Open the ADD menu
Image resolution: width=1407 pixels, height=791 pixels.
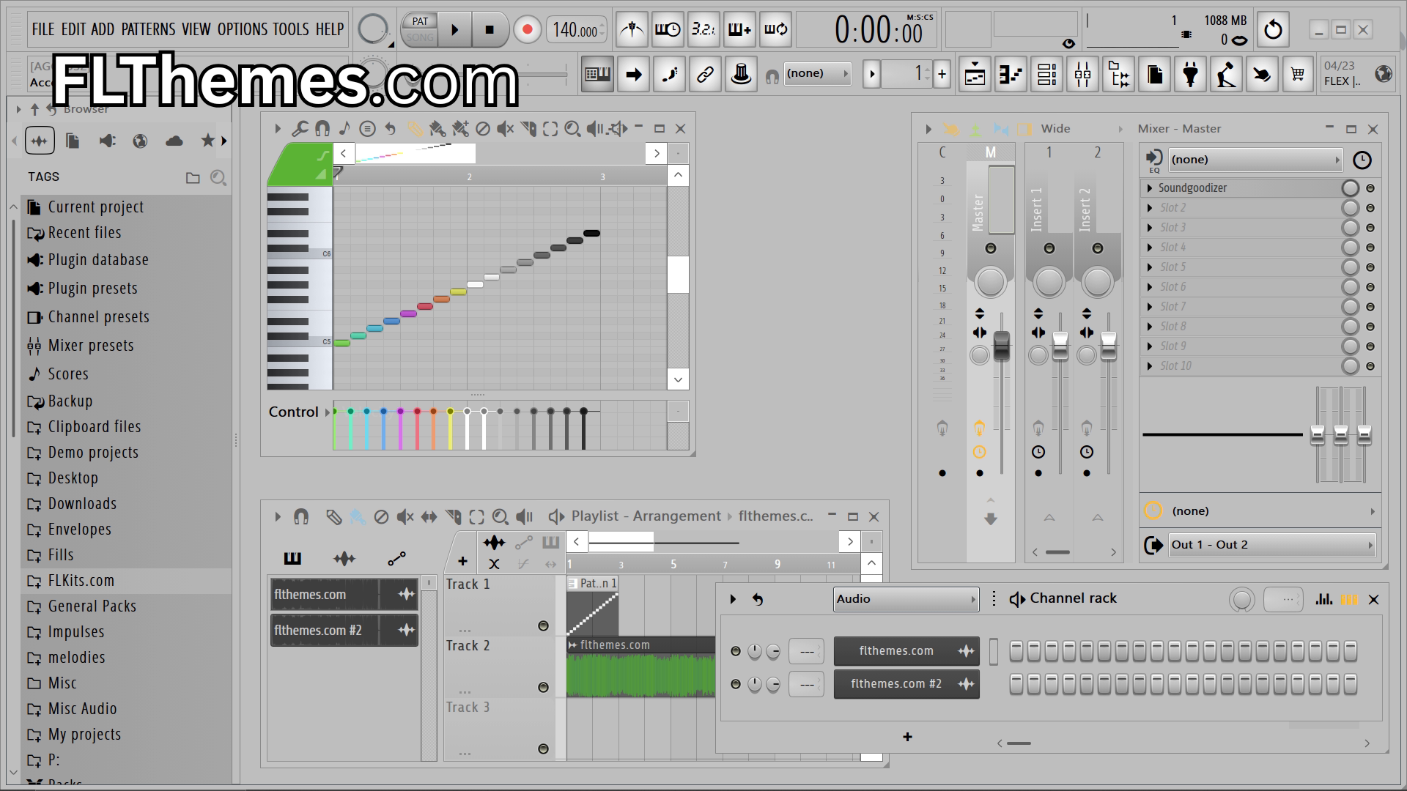coord(103,29)
